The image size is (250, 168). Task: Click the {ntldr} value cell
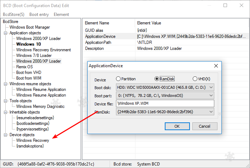tap(142, 30)
